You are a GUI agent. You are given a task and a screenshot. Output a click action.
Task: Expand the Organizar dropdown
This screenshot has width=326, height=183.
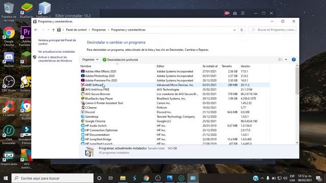pyautogui.click(x=90, y=59)
